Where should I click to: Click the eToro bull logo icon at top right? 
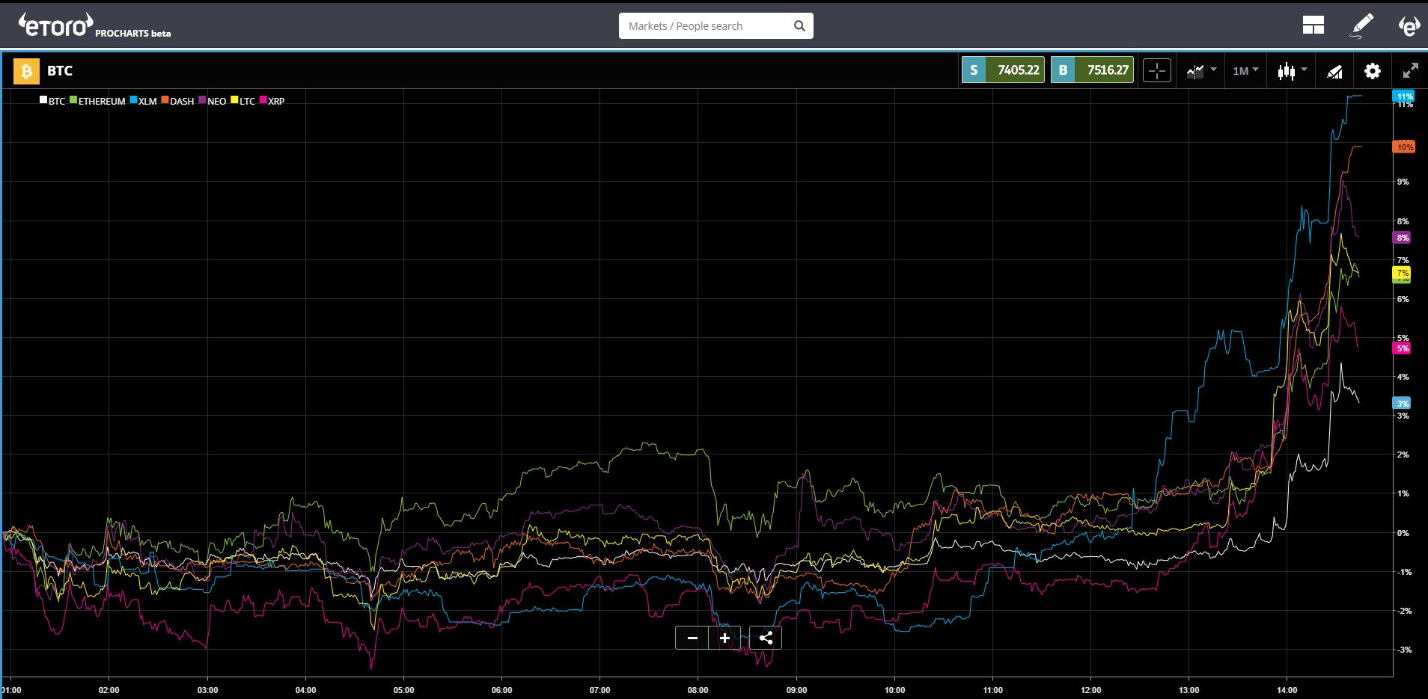pos(1409,26)
